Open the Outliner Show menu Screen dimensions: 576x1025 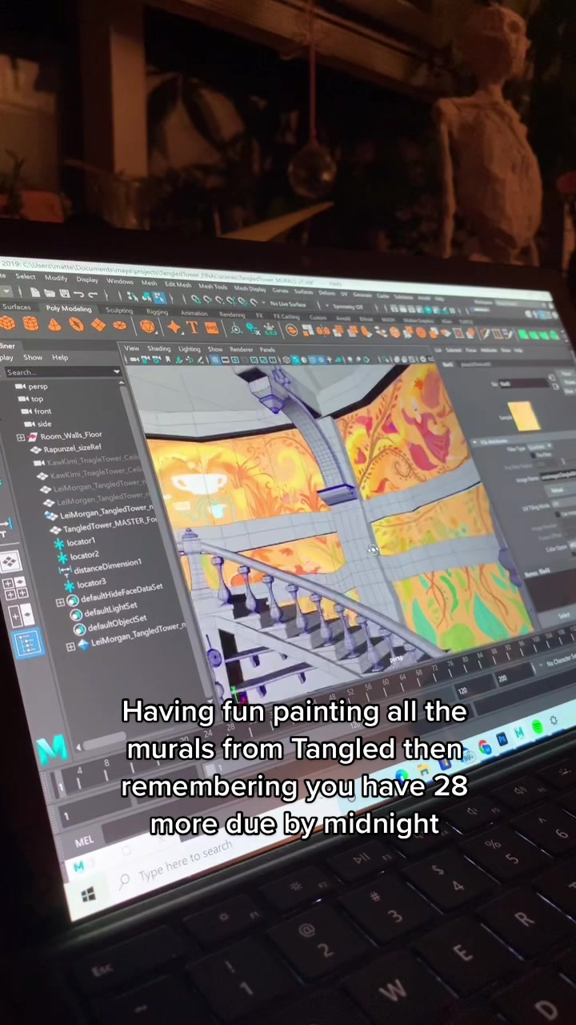[x=33, y=357]
